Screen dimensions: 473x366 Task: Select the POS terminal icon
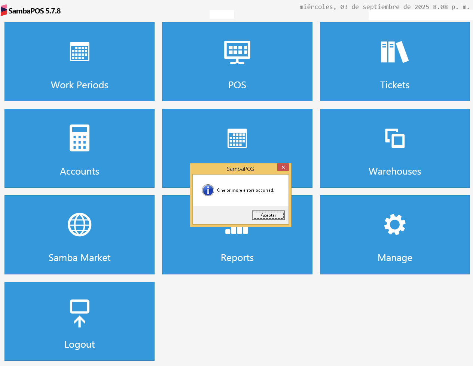click(x=237, y=52)
